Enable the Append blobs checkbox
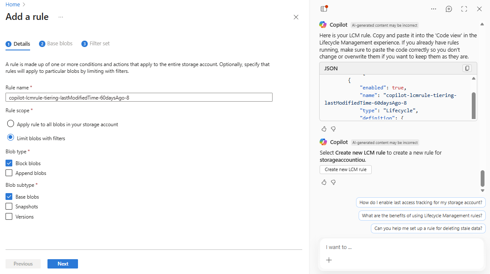Image resolution: width=490 pixels, height=274 pixels. click(x=9, y=173)
